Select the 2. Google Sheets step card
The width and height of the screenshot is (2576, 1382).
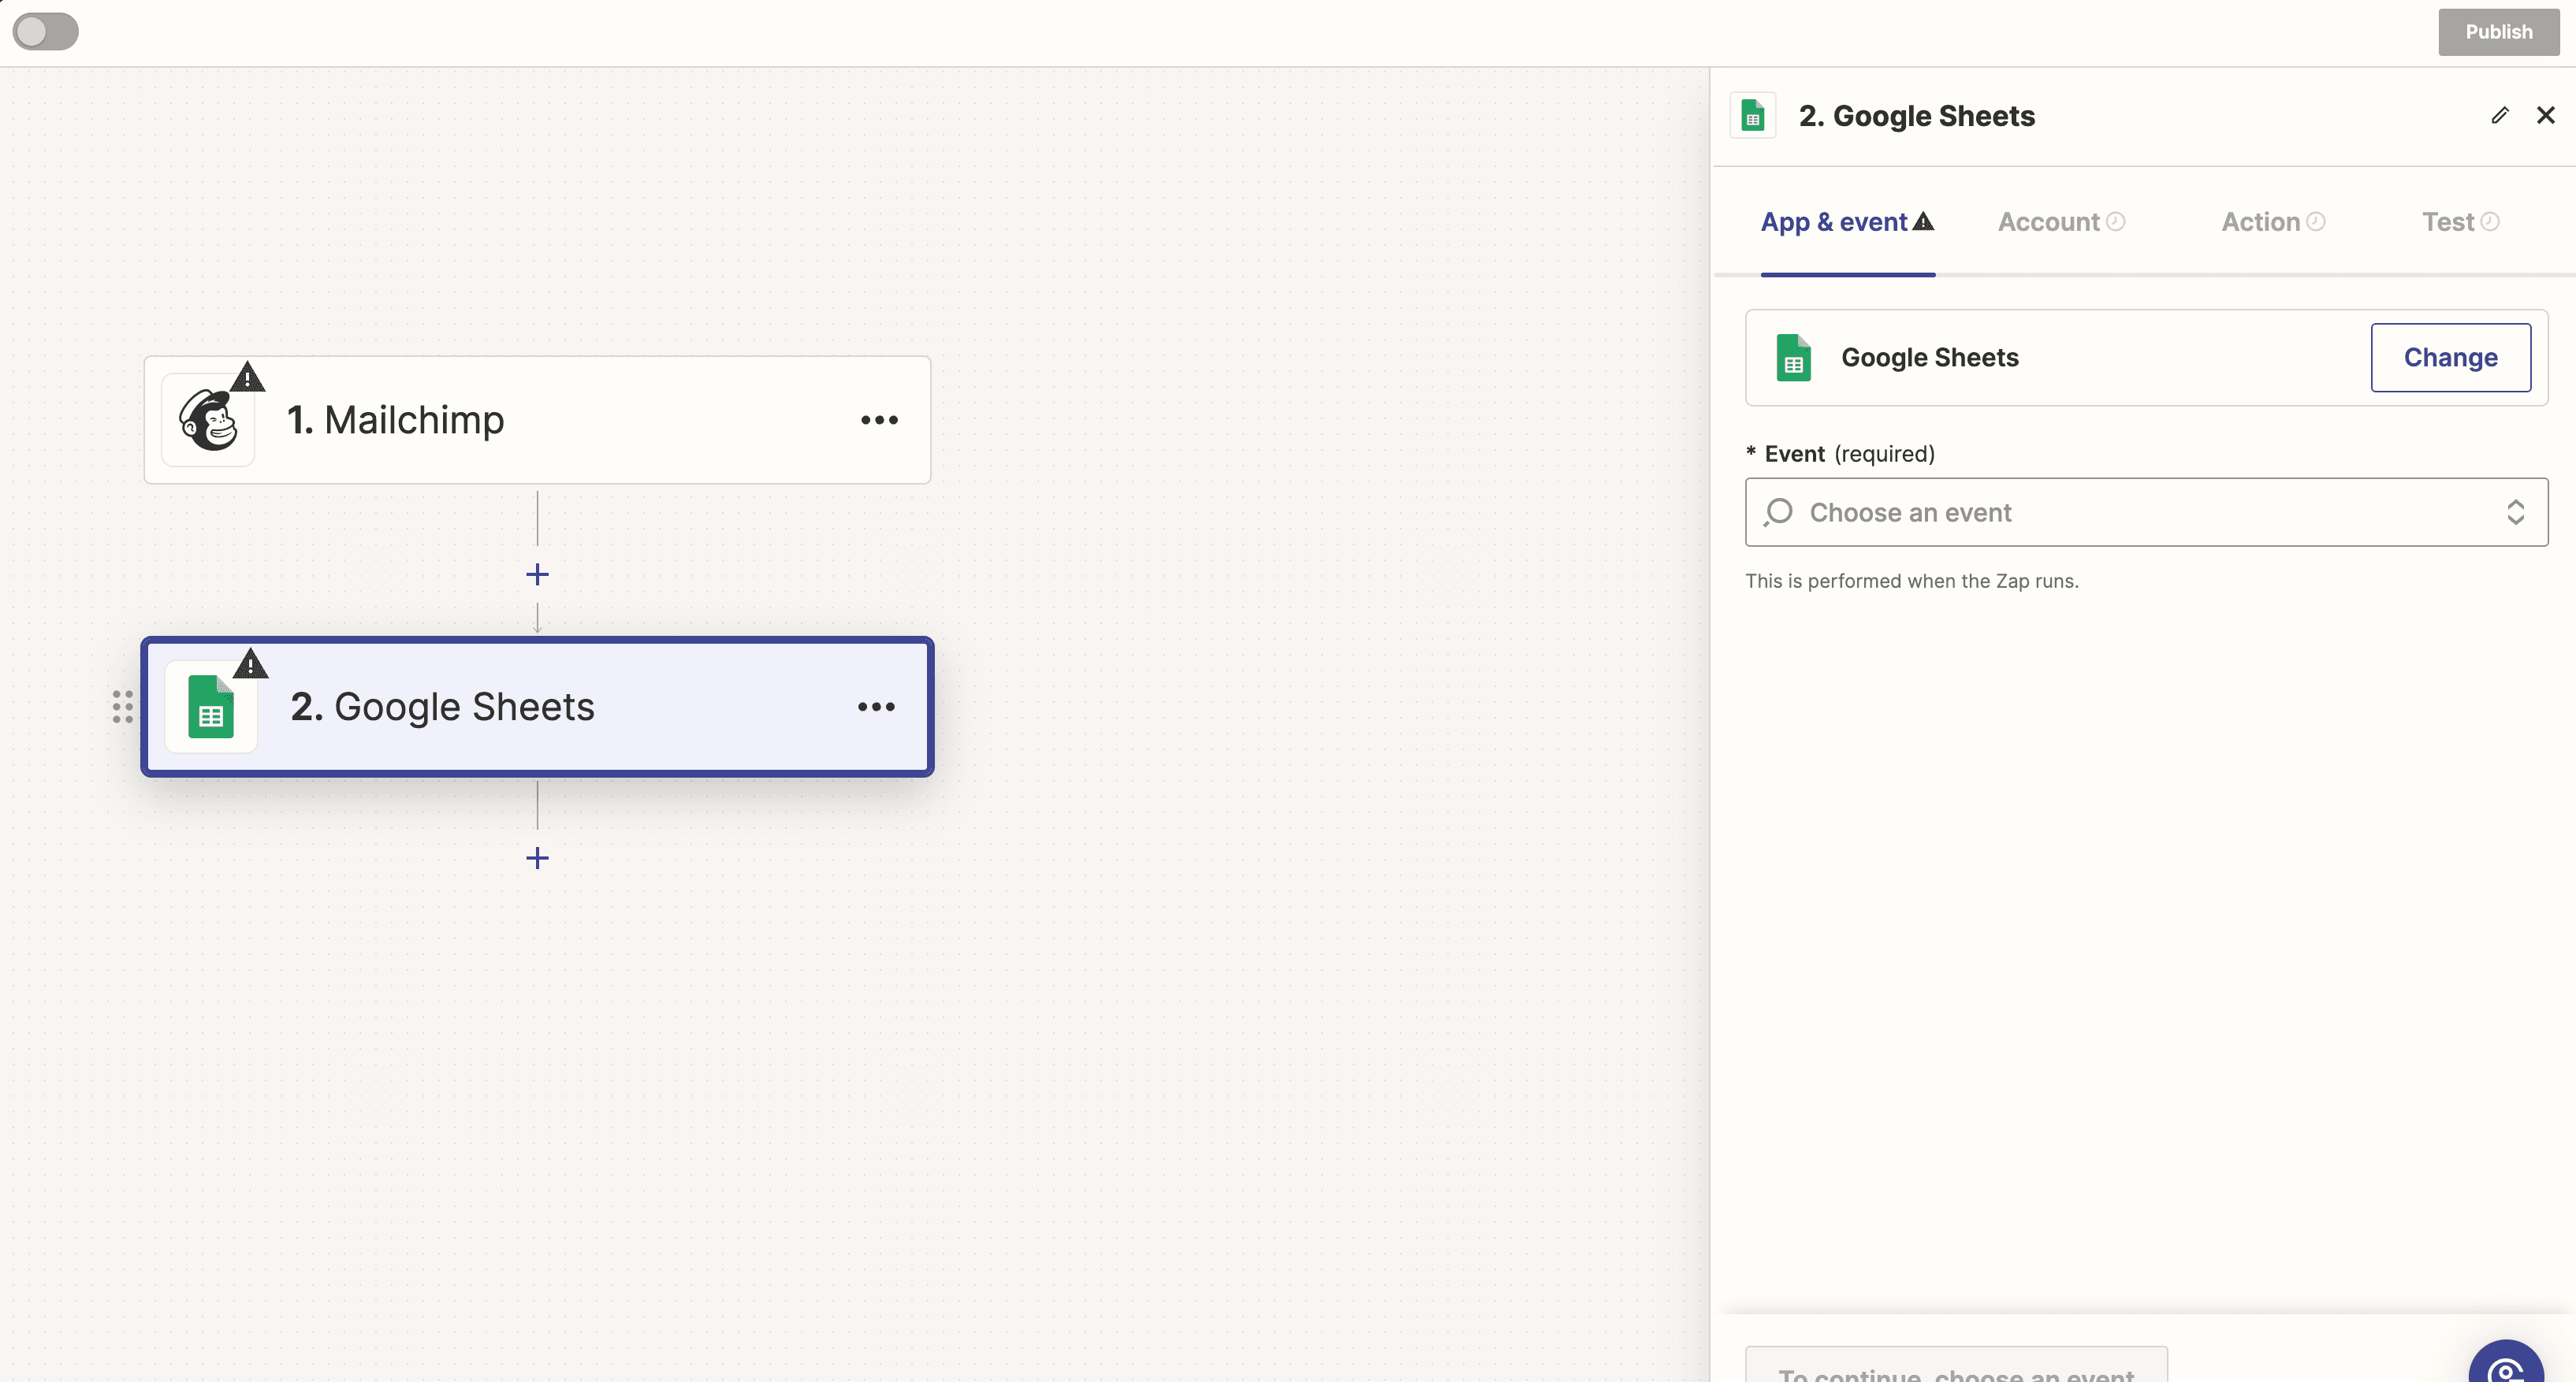537,707
